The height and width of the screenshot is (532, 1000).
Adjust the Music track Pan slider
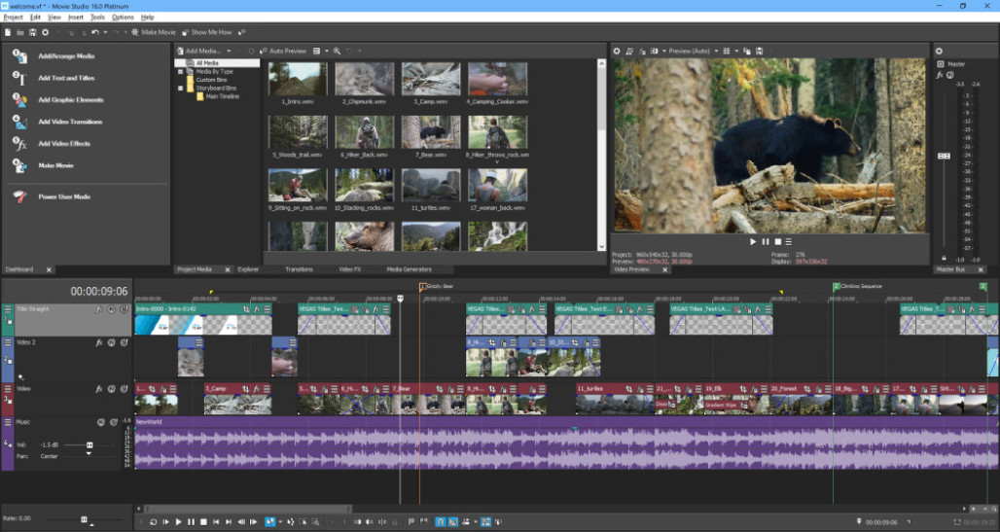[x=89, y=454]
